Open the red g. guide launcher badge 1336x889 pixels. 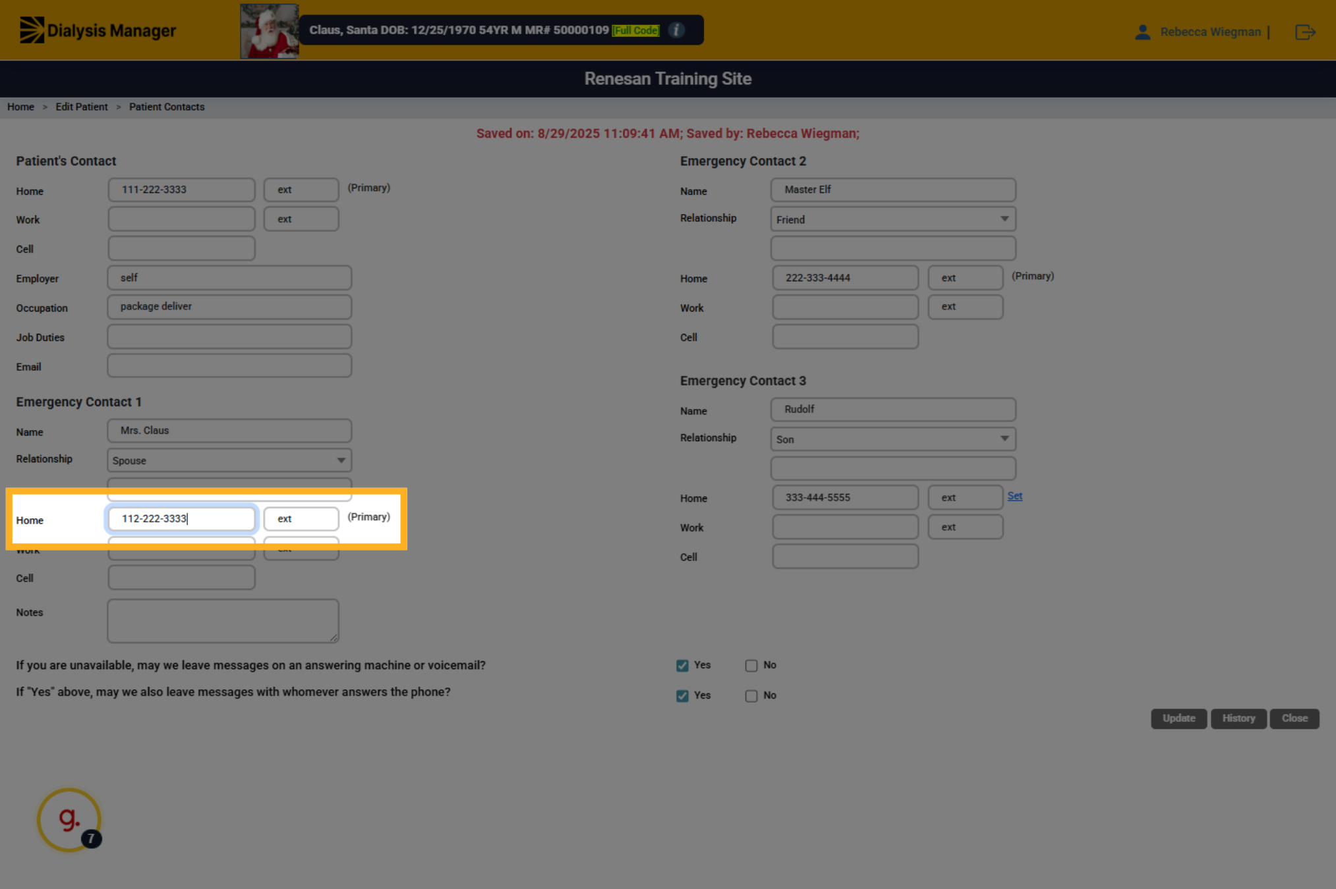click(69, 820)
